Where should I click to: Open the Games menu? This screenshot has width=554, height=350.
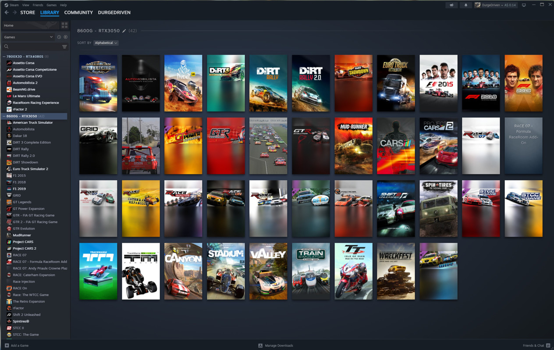tap(51, 5)
